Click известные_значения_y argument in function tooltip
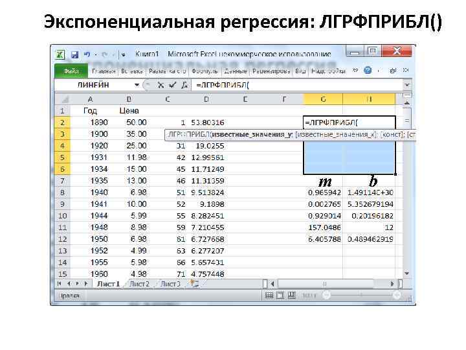This screenshot has width=466, height=350. [x=252, y=135]
